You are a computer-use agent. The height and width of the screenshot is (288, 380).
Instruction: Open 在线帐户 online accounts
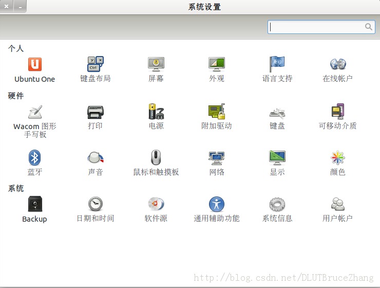click(338, 64)
